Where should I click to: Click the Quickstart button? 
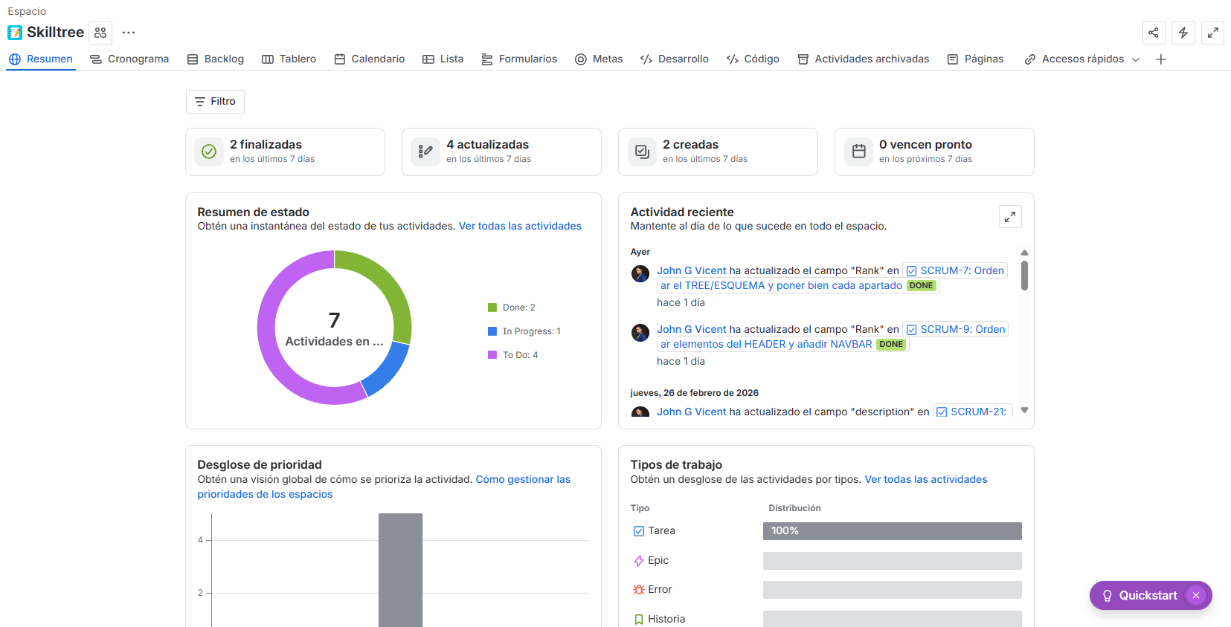point(1151,596)
